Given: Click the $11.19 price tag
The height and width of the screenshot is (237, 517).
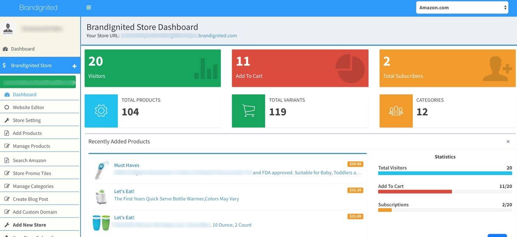Looking at the screenshot, I should 355,190.
